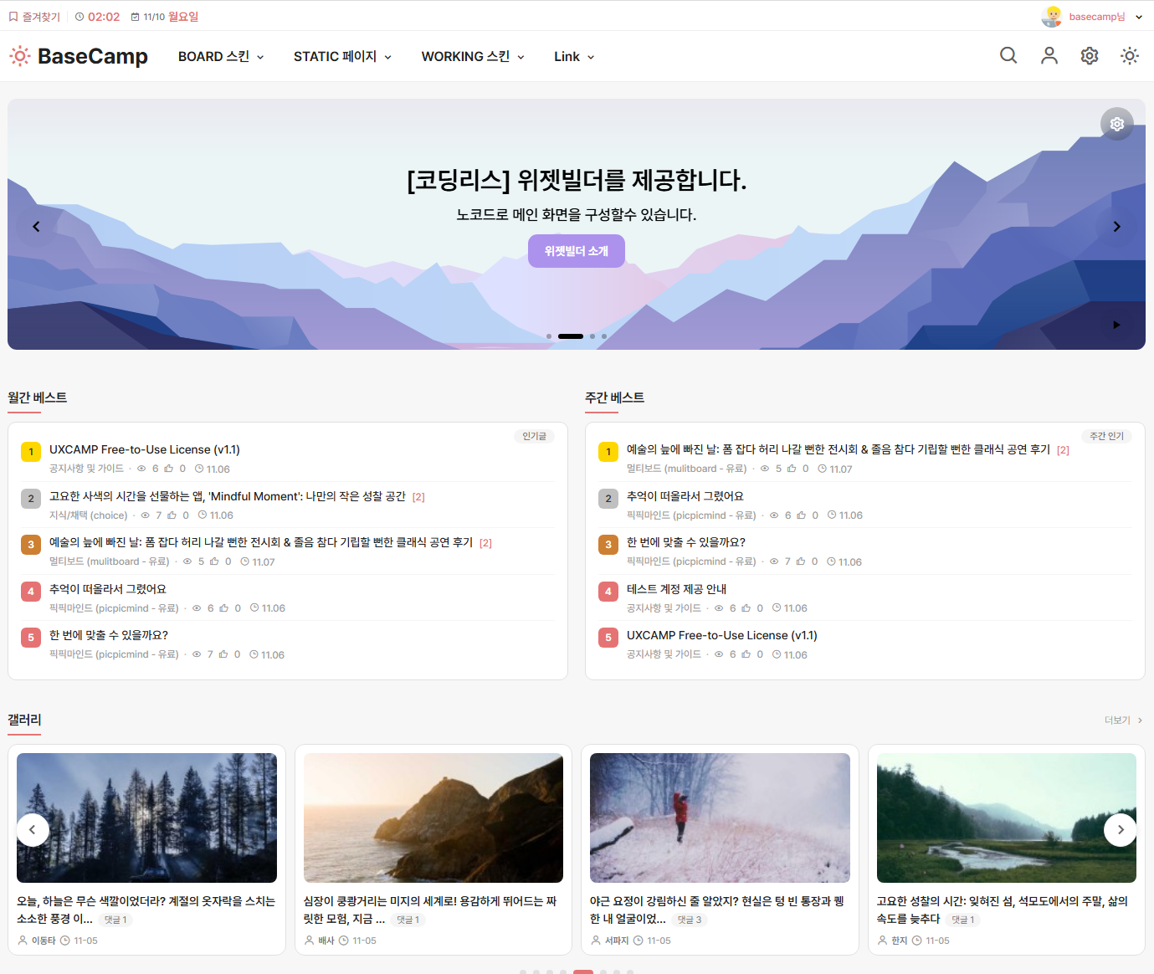Toggle light/dark theme sun icon
The width and height of the screenshot is (1154, 974).
pyautogui.click(x=1129, y=56)
